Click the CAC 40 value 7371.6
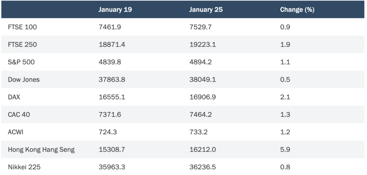Viewport: 367px width, 175px height. 110,114
